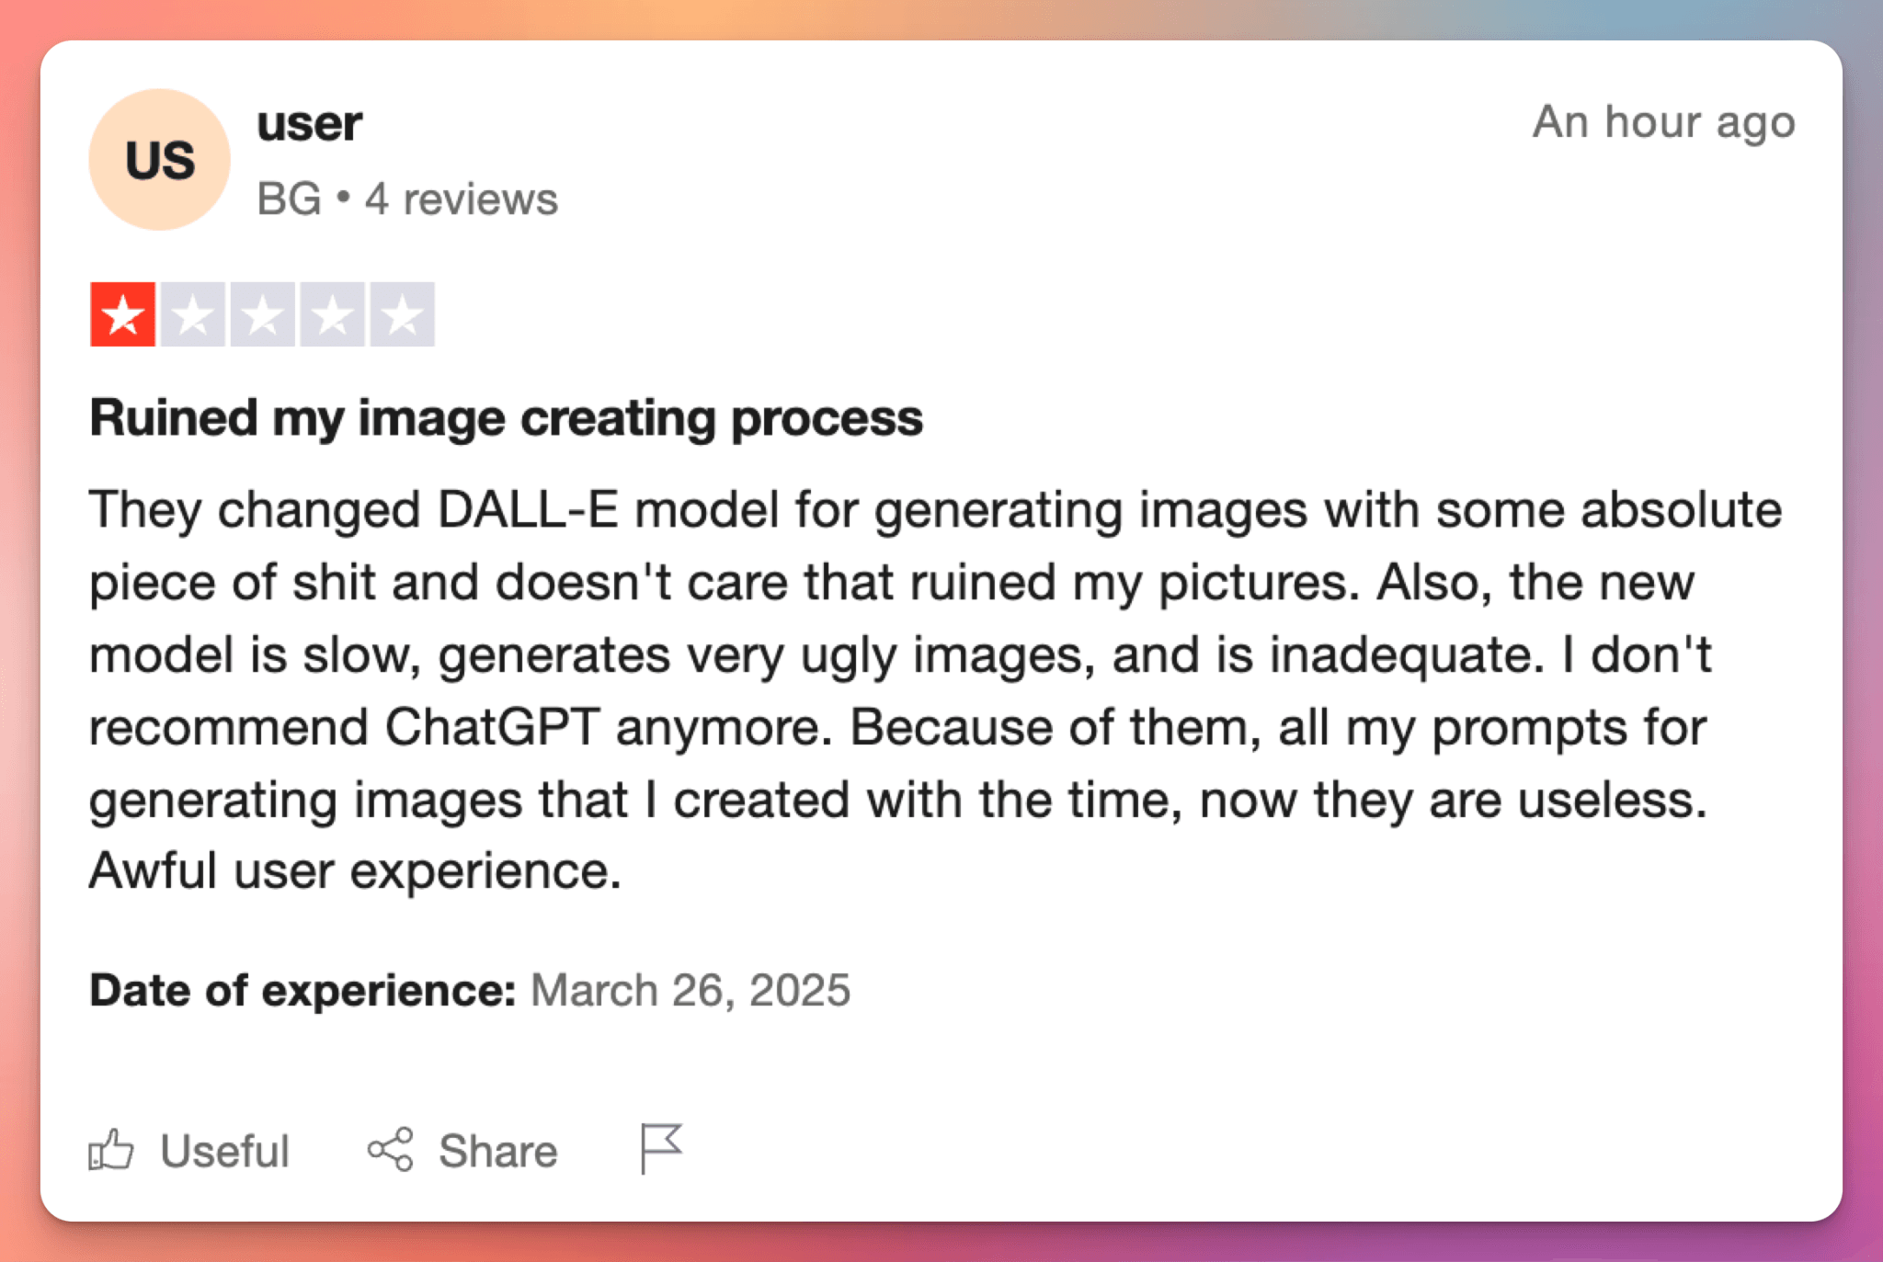Click the third gray rating star
Image resolution: width=1883 pixels, height=1262 pixels.
point(263,314)
